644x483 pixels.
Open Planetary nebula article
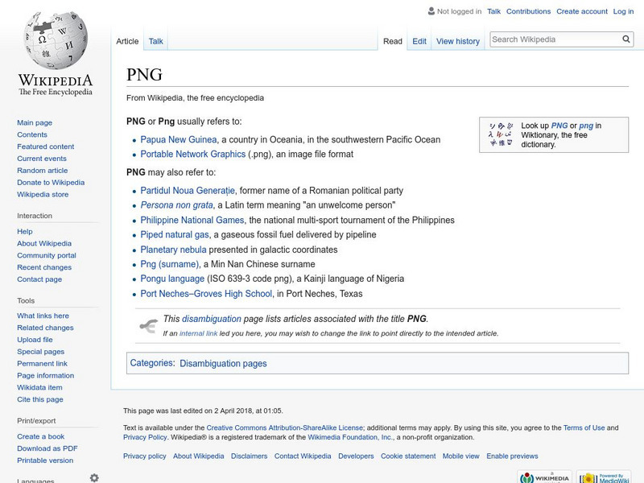[173, 250]
